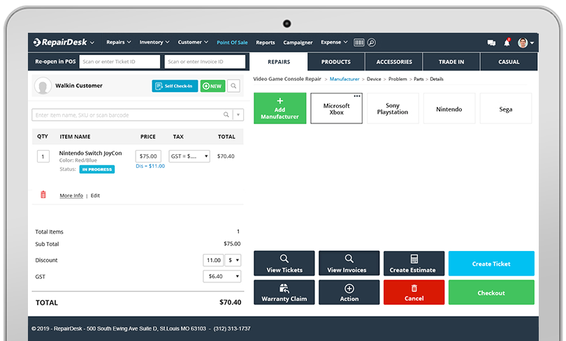Click the Invoice ID input field

coord(205,61)
